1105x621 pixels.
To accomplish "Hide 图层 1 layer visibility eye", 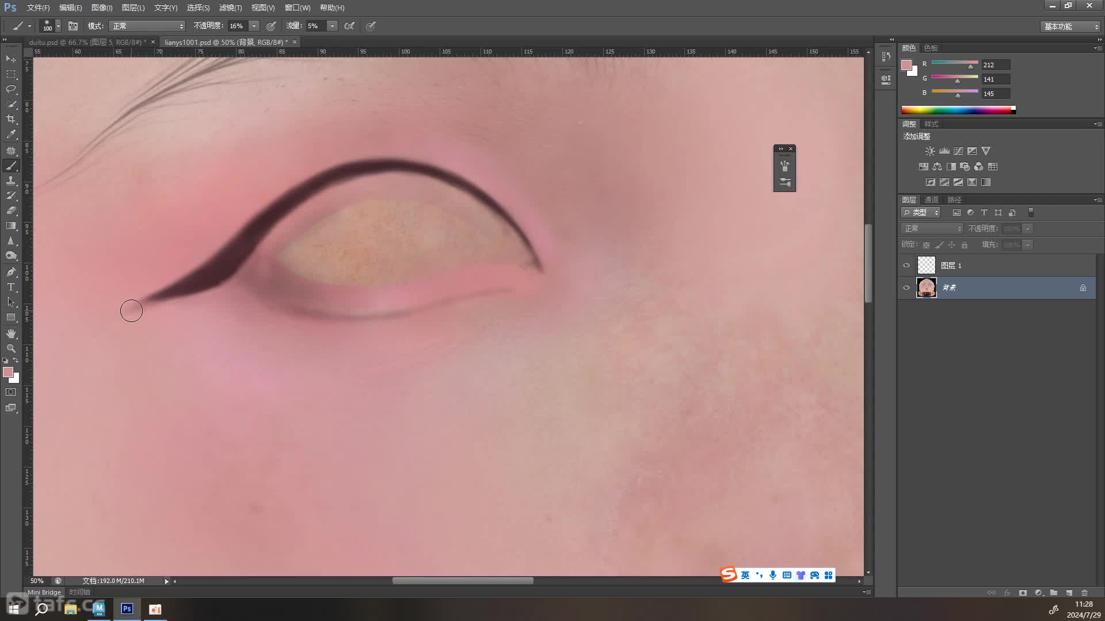I will [x=906, y=265].
